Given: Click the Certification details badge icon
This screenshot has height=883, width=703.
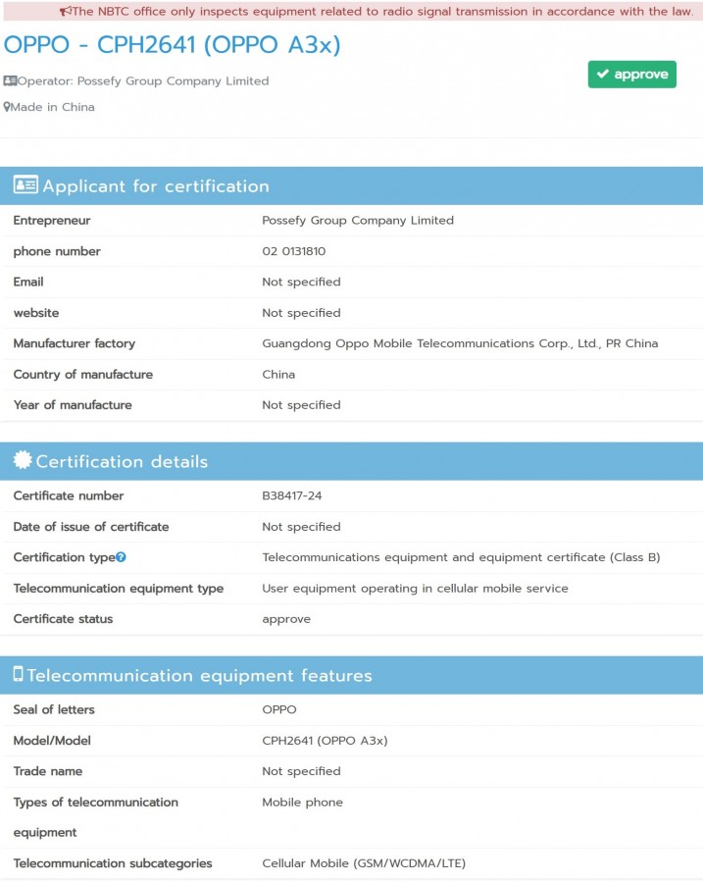Looking at the screenshot, I should [23, 460].
